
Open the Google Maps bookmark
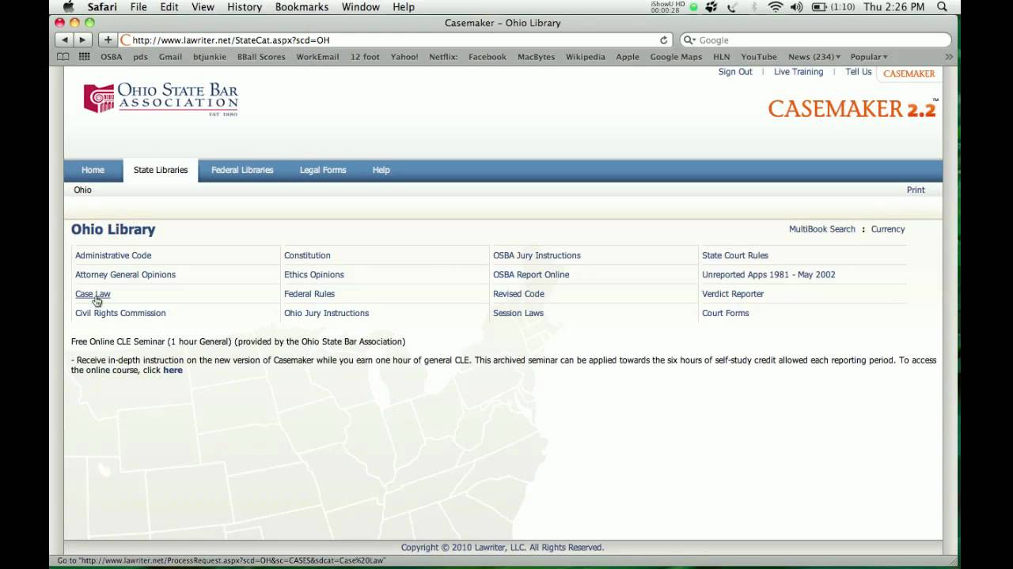pos(676,57)
